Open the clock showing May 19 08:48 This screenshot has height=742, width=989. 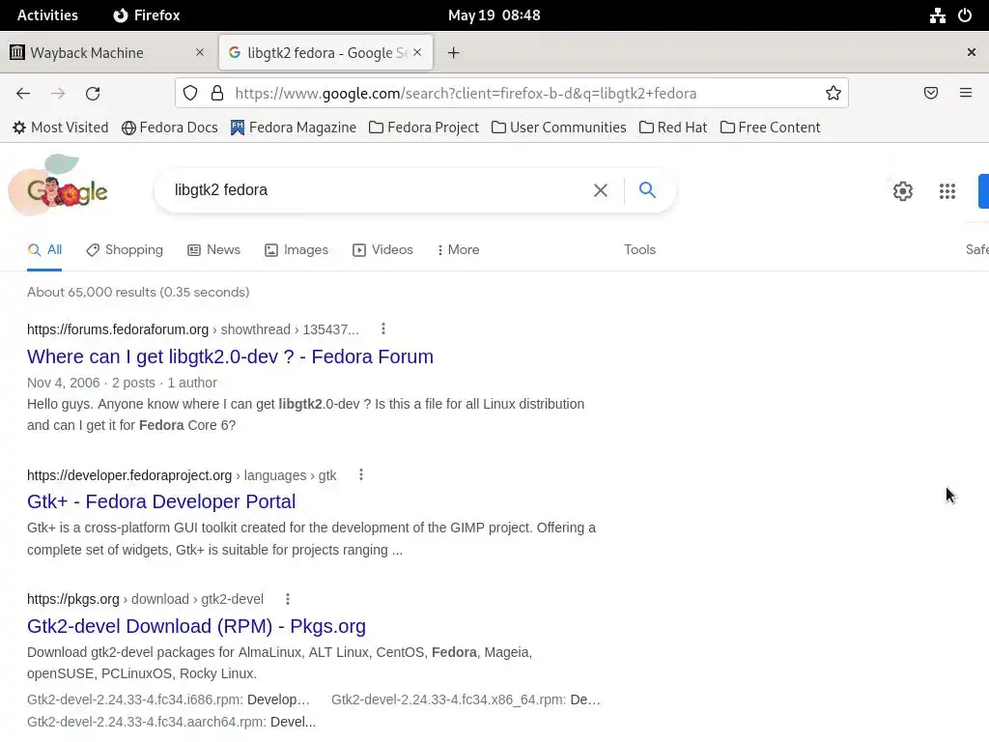[x=494, y=15]
